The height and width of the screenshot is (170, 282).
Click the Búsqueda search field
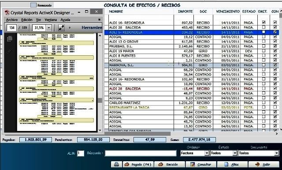[141, 153]
